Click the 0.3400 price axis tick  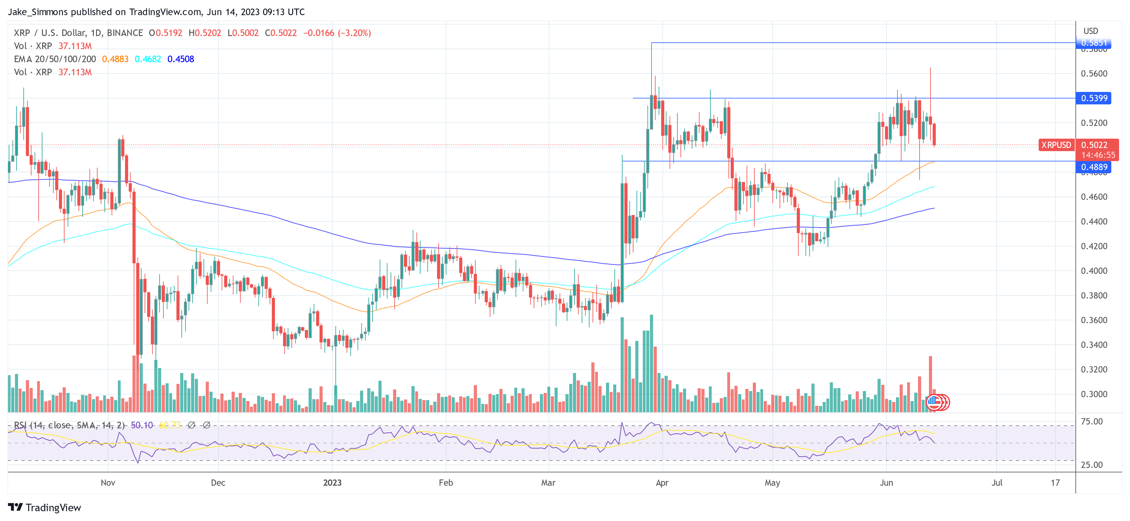[1094, 345]
